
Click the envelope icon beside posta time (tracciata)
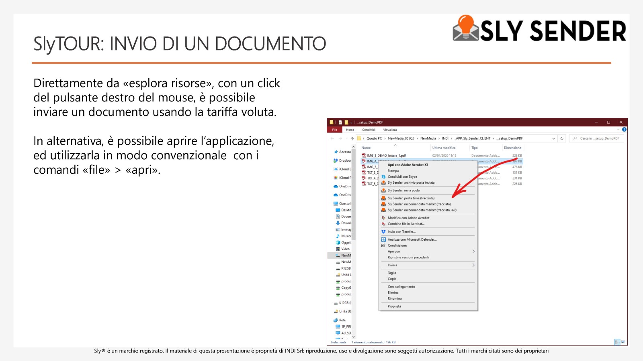[x=383, y=198]
